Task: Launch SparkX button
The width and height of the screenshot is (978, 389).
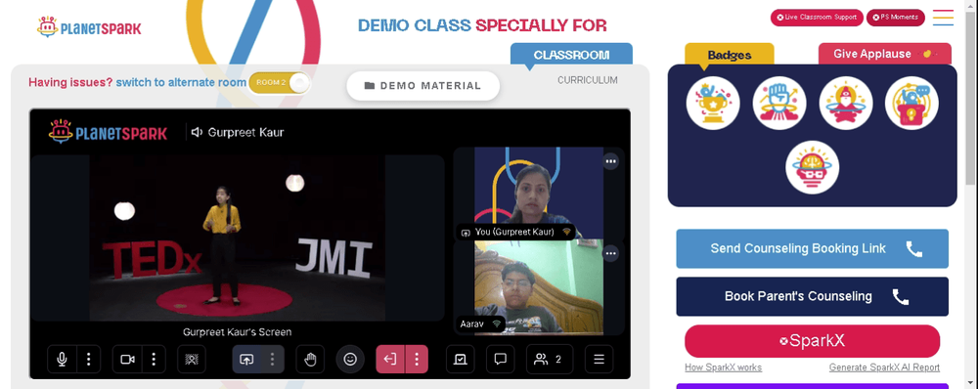Action: click(x=812, y=341)
